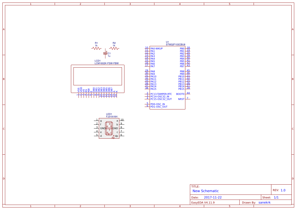Click the STM32F103CBU6 chip symbol U1
This screenshot has width=297, height=210.
167,76
